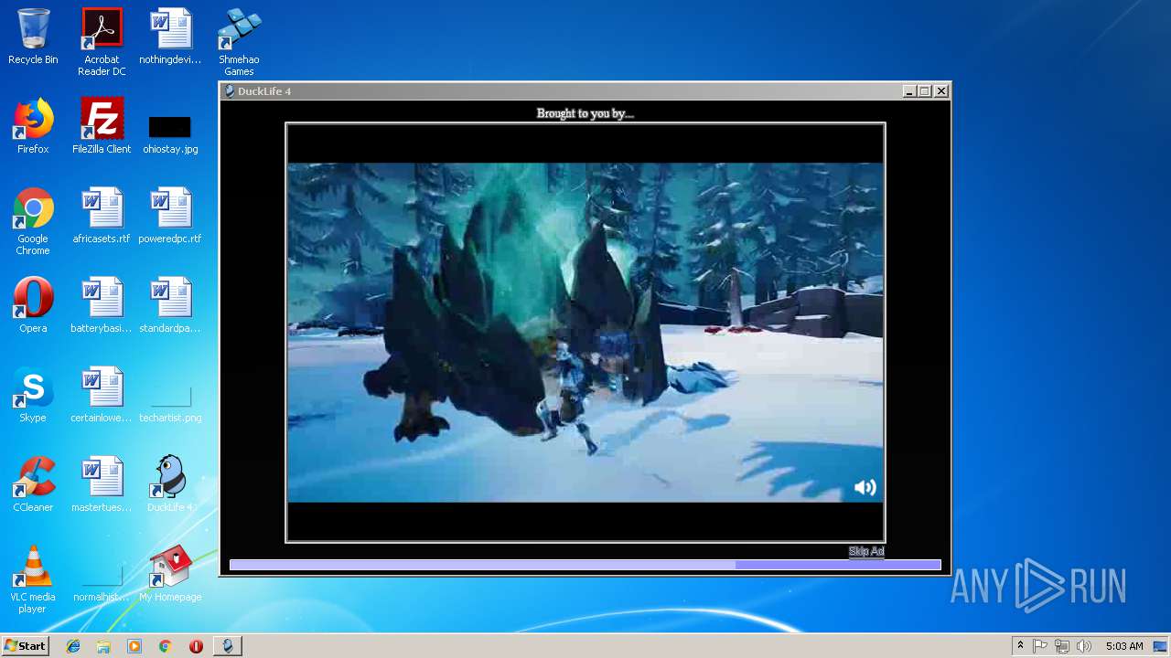Image resolution: width=1171 pixels, height=658 pixels.
Task: Launch Acrobat Reader DC shortcut
Action: click(x=102, y=42)
